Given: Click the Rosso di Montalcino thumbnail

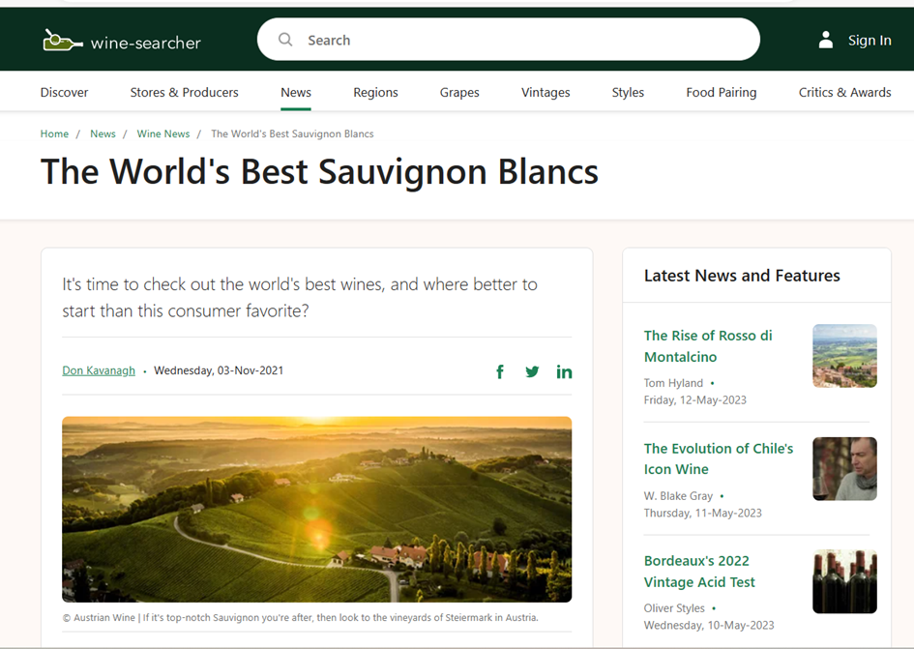Looking at the screenshot, I should 844,356.
